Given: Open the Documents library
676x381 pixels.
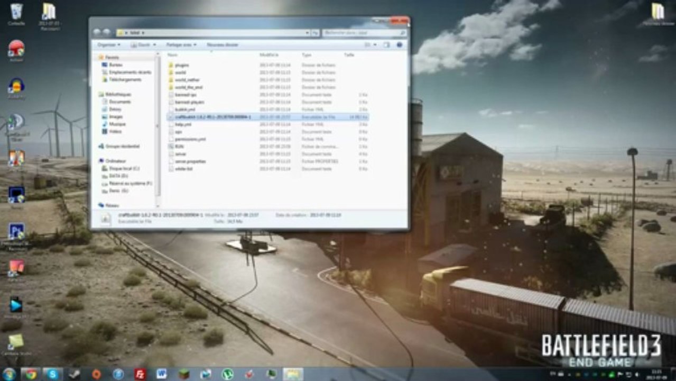Looking at the screenshot, I should [116, 102].
